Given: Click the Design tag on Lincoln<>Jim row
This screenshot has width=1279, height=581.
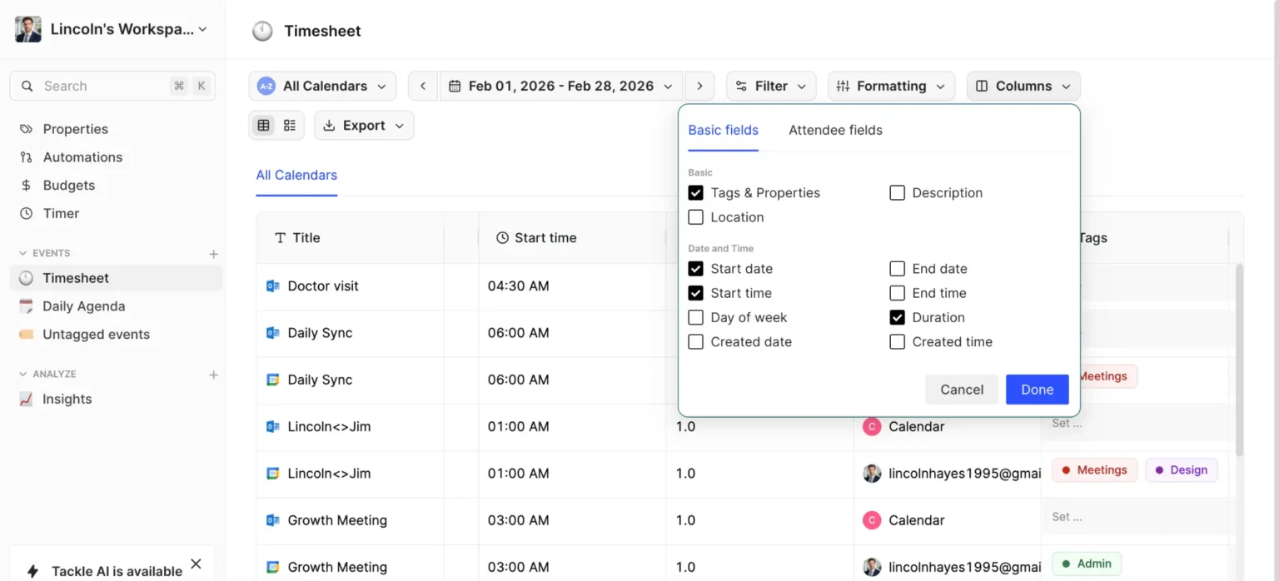Looking at the screenshot, I should 1182,470.
